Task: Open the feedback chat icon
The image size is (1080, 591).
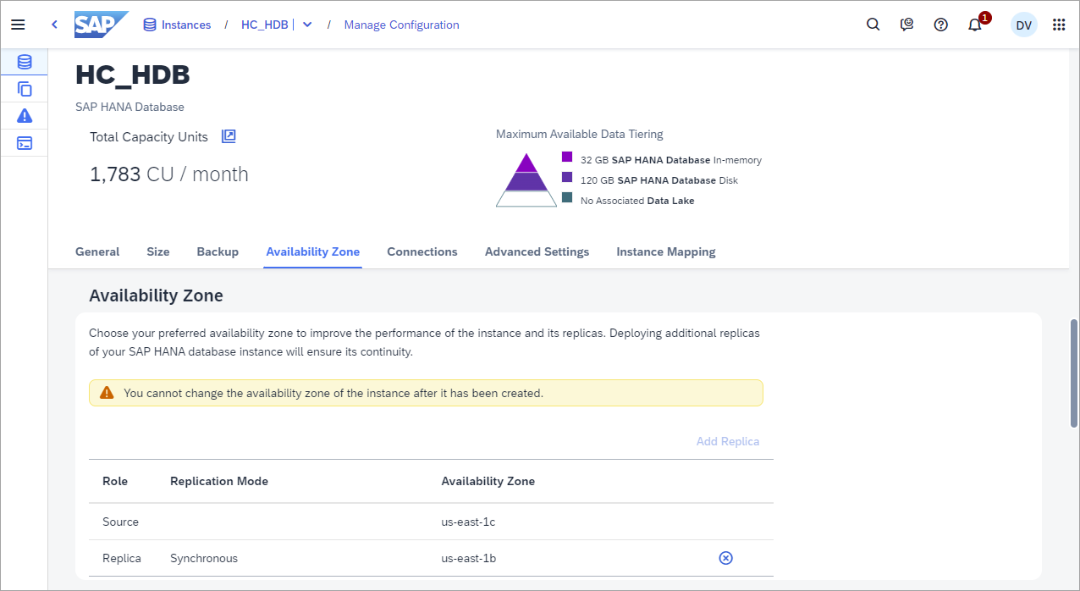Action: pos(907,25)
